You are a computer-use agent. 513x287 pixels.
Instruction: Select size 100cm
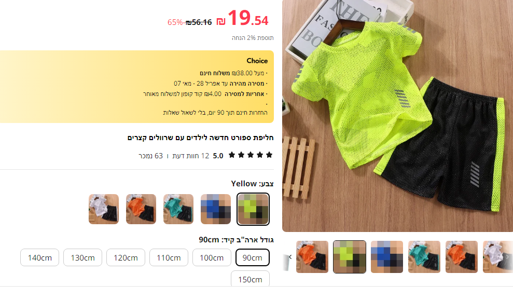[x=212, y=257]
